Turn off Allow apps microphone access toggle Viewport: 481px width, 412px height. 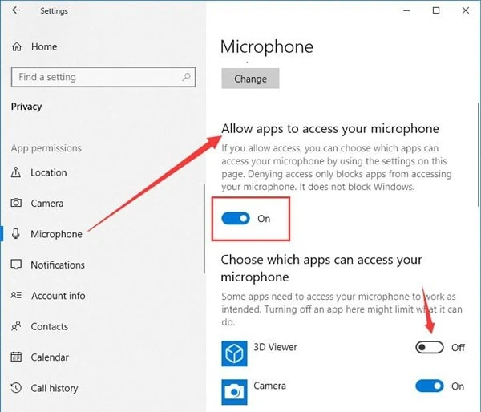pyautogui.click(x=236, y=219)
